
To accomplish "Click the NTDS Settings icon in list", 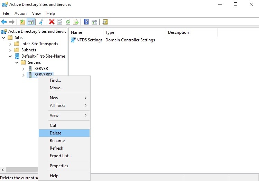I will point(73,40).
